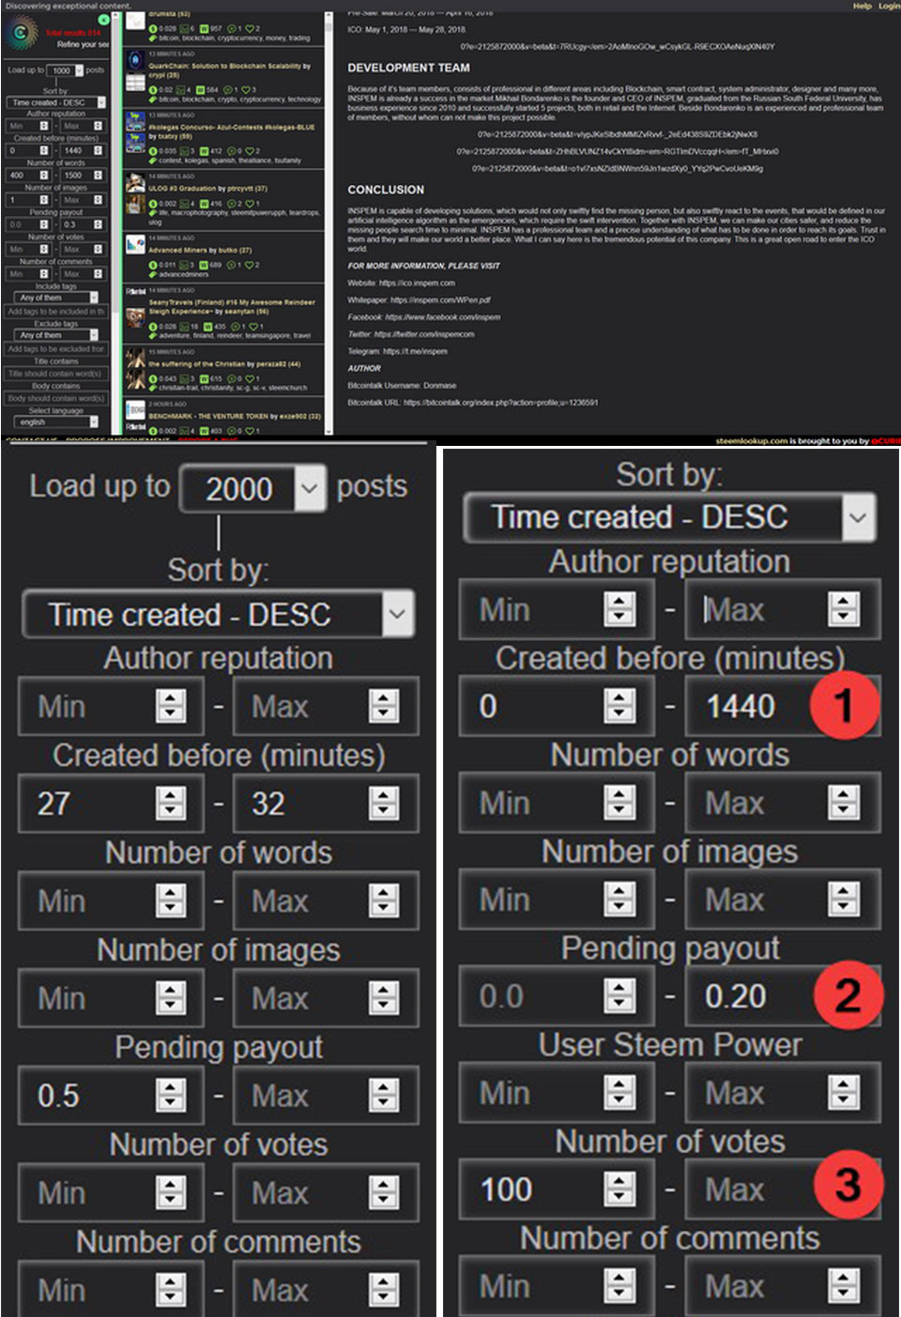The height and width of the screenshot is (1317, 901).
Task: Click Author reputation Max spinner in the Load up to 2000 panel
Action: point(383,706)
